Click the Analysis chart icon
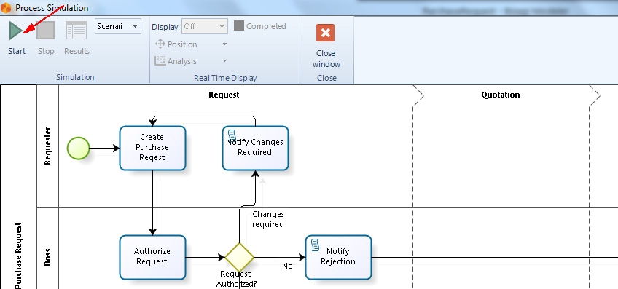 160,60
